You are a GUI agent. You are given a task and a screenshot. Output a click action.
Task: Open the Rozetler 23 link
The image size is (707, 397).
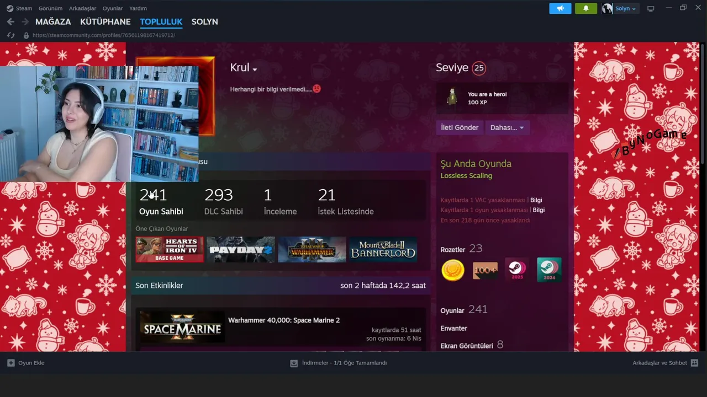461,249
